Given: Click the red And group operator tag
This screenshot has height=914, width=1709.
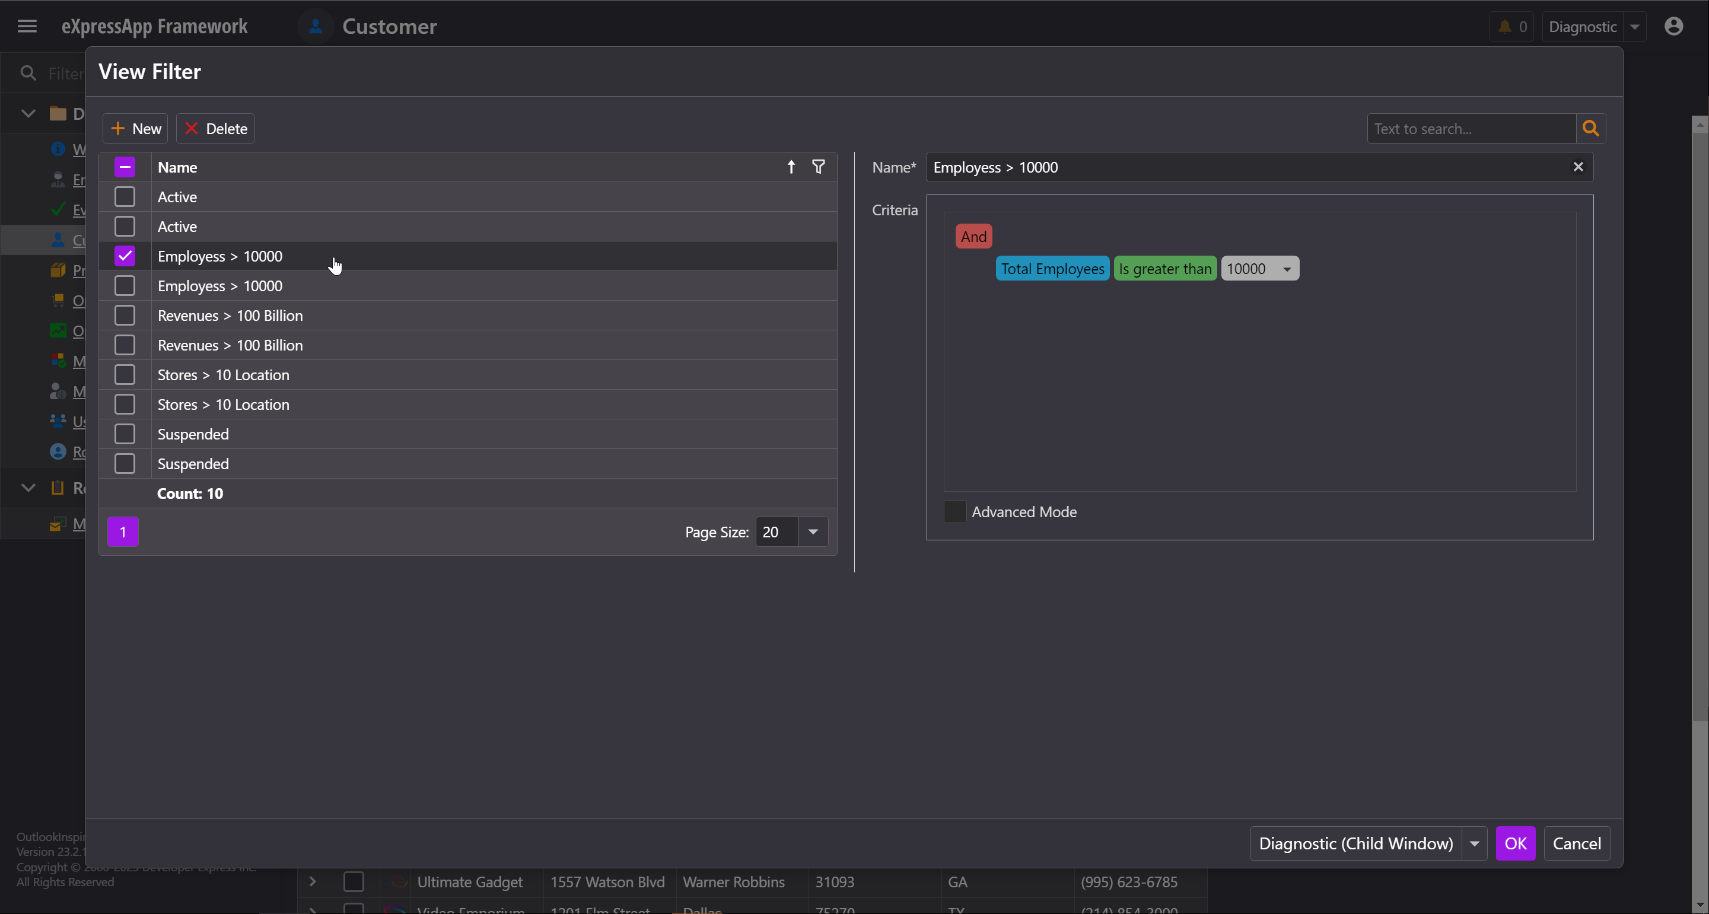Looking at the screenshot, I should pos(973,236).
